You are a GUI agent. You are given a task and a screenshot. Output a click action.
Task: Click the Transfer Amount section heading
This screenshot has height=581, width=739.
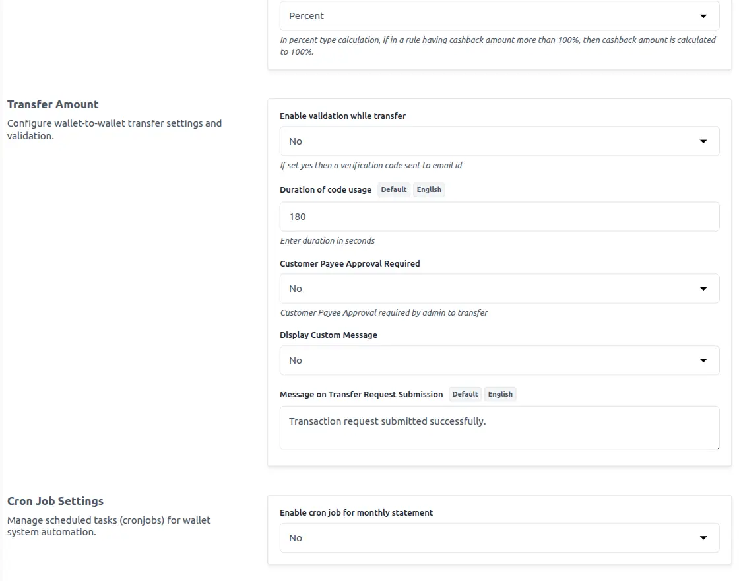(x=53, y=104)
